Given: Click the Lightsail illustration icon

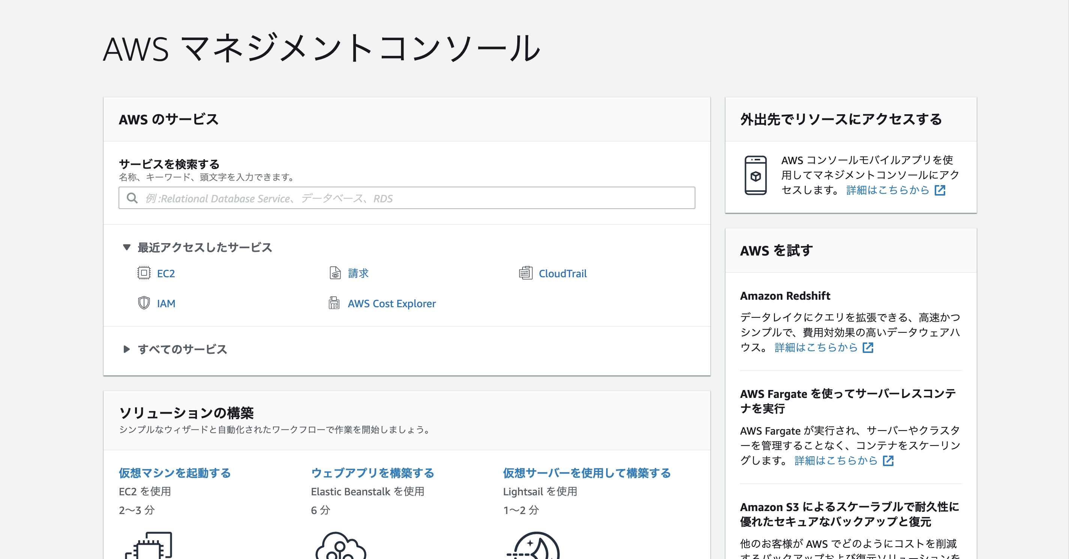Looking at the screenshot, I should 533,545.
